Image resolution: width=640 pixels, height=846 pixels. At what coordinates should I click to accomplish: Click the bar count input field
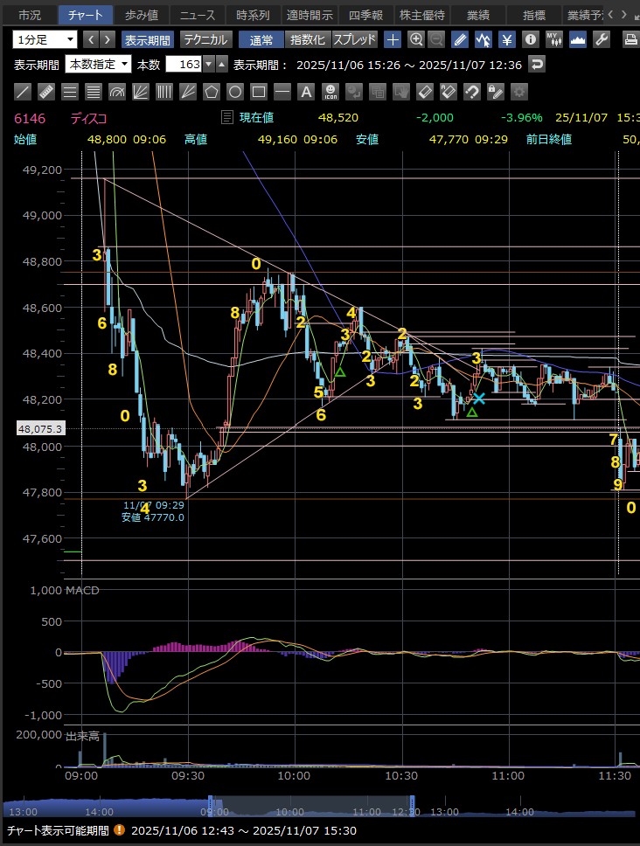tap(183, 64)
